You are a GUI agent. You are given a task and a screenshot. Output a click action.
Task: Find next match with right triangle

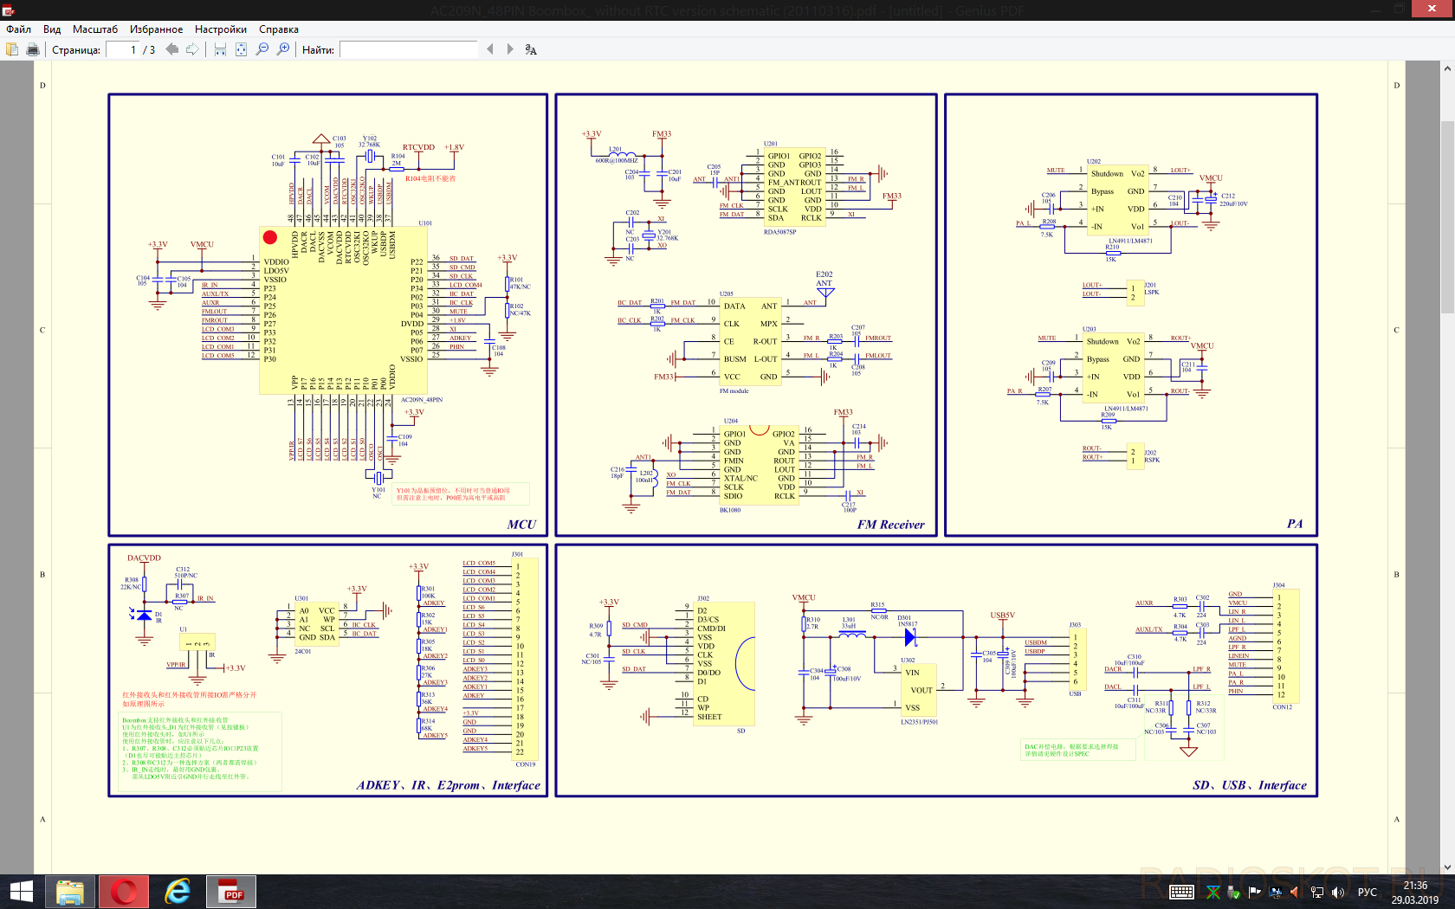(x=510, y=49)
